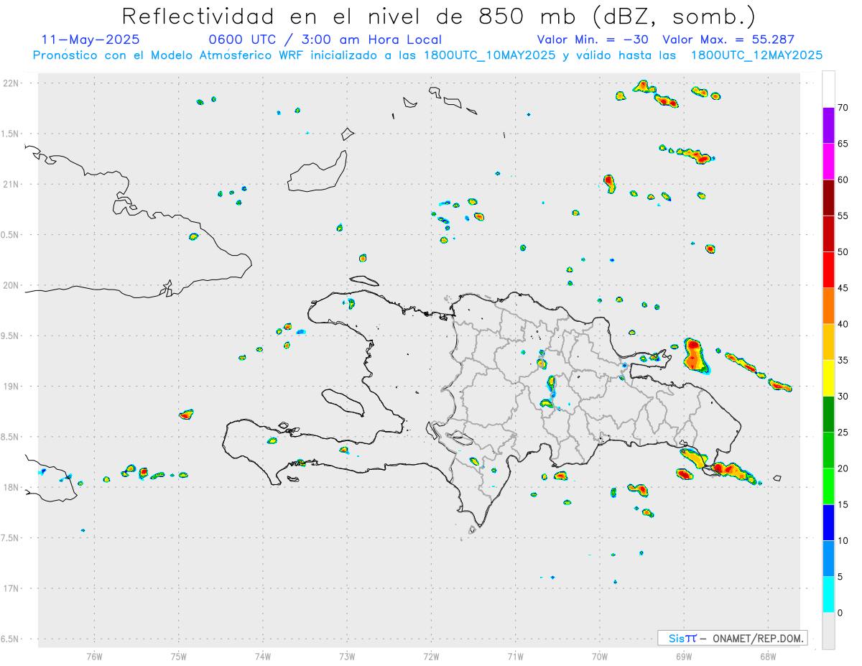The image size is (862, 666).
Task: Click the medium green 20–25 dBZ colorbar segment
Action: coord(828,450)
